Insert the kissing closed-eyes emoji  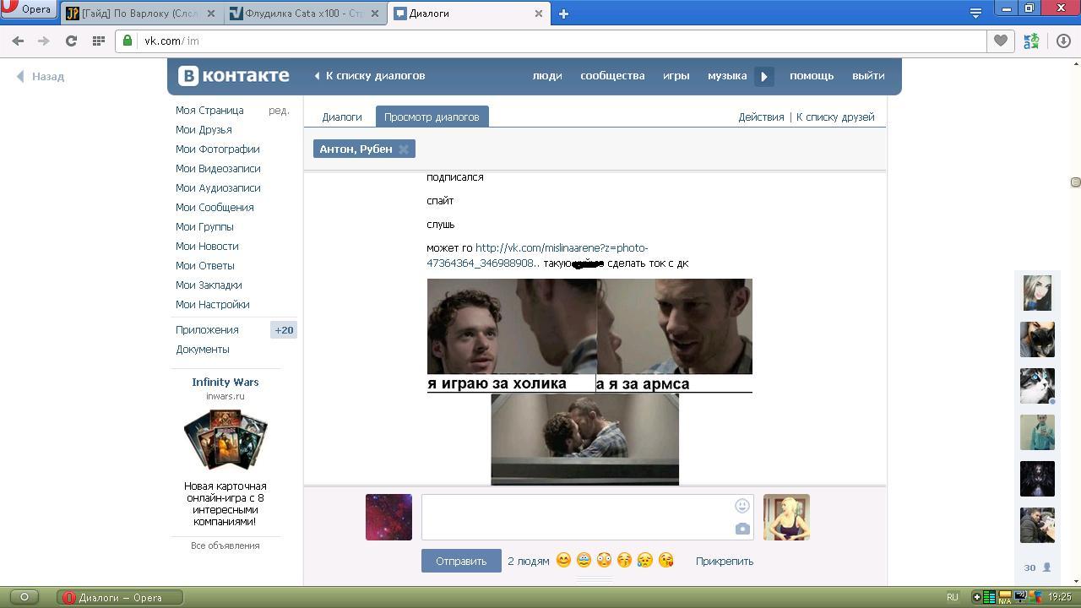tap(624, 560)
